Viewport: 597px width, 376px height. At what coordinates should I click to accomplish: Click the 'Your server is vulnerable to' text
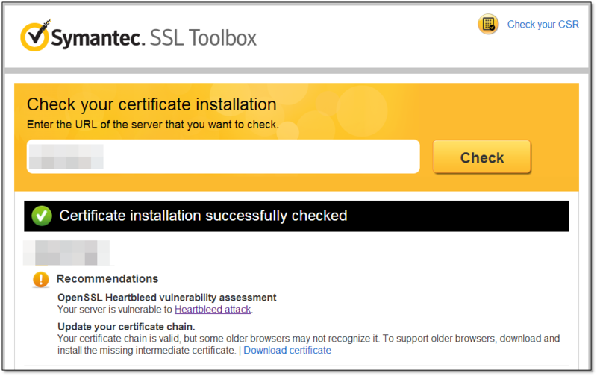(115, 310)
